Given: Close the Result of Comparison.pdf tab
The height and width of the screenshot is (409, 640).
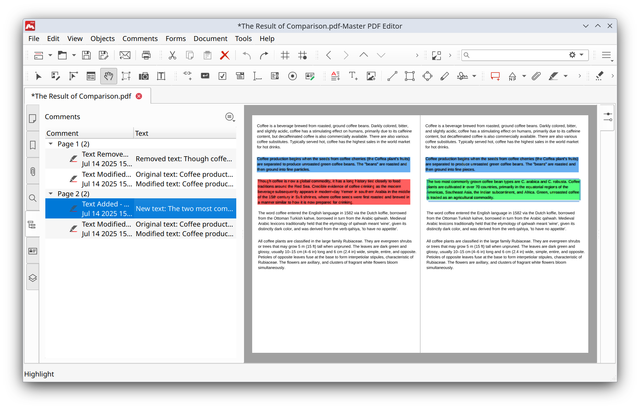Looking at the screenshot, I should click(139, 96).
